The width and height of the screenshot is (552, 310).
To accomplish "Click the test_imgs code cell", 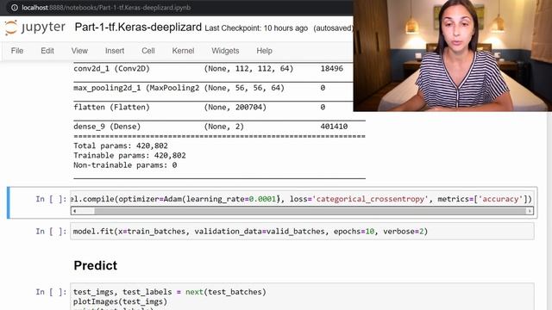I will [x=302, y=296].
